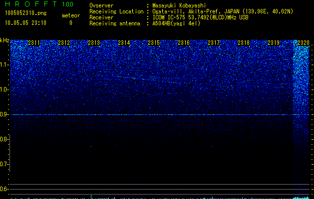Click the 0.7 frequency axis label
314x199 pixels.
click(x=4, y=164)
